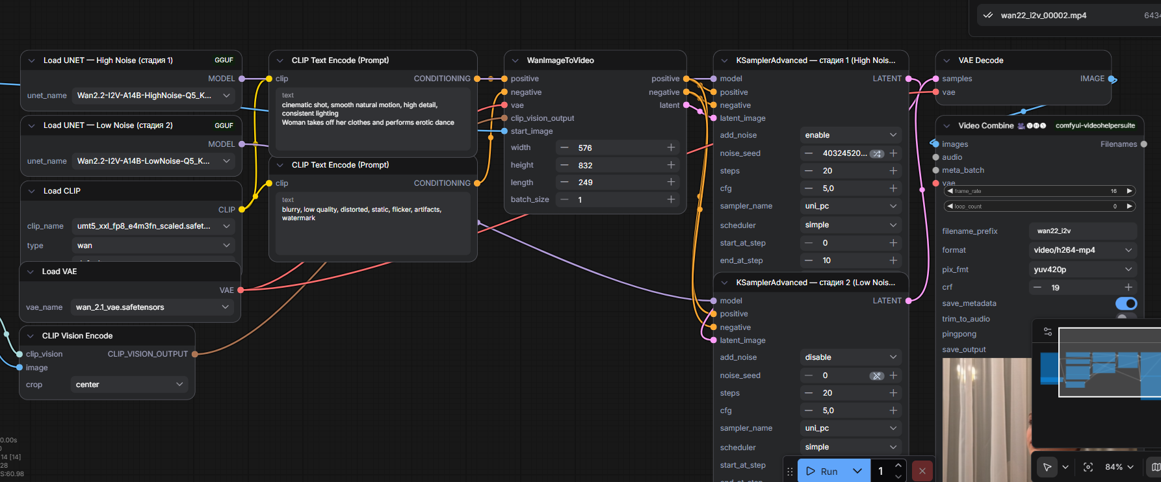Click the Run button
This screenshot has height=482, width=1161.
click(822, 471)
